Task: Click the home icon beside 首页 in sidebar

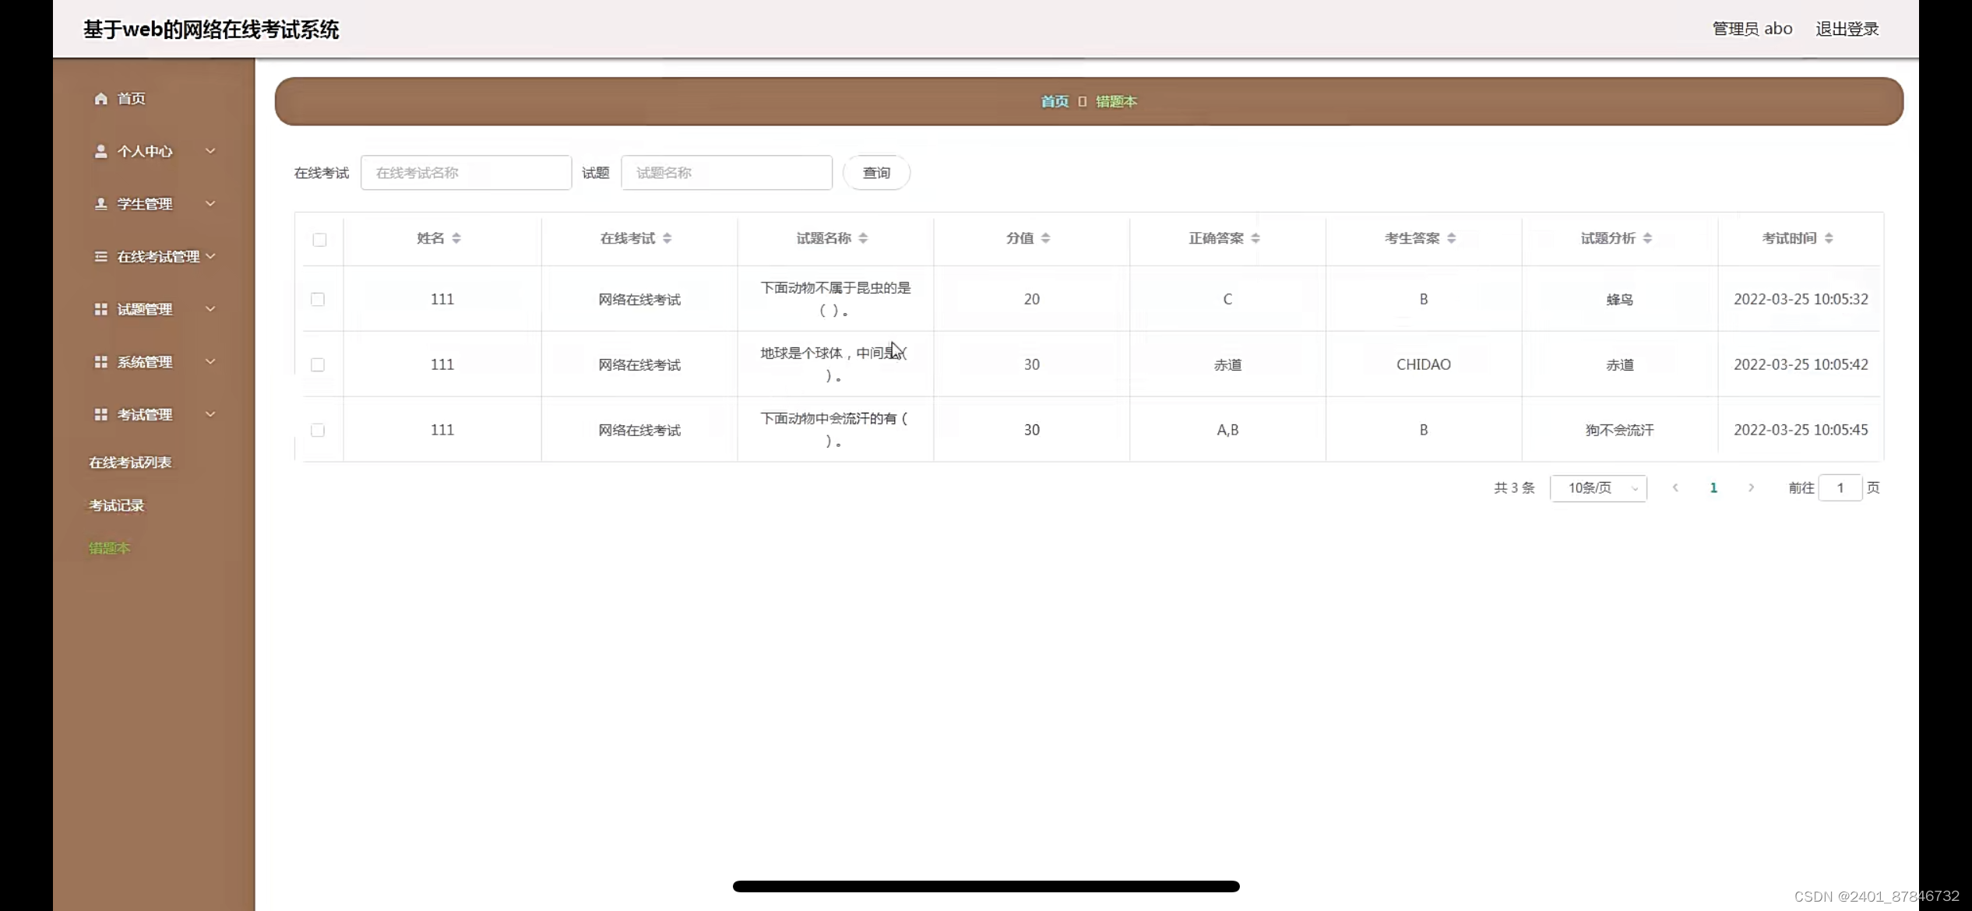Action: click(100, 98)
